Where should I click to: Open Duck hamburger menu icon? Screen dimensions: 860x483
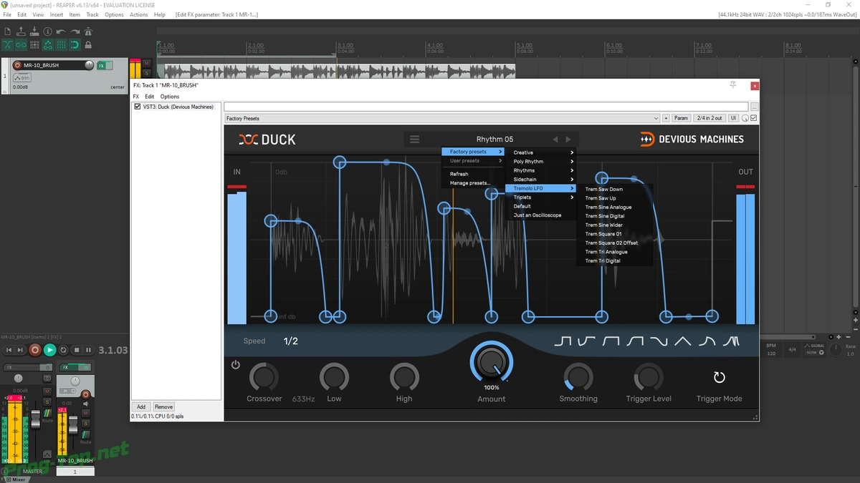coord(414,140)
